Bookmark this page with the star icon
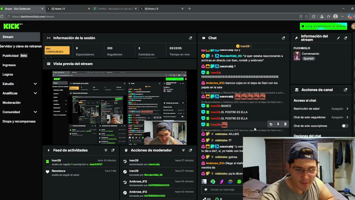The image size is (355, 200). [x=306, y=16]
